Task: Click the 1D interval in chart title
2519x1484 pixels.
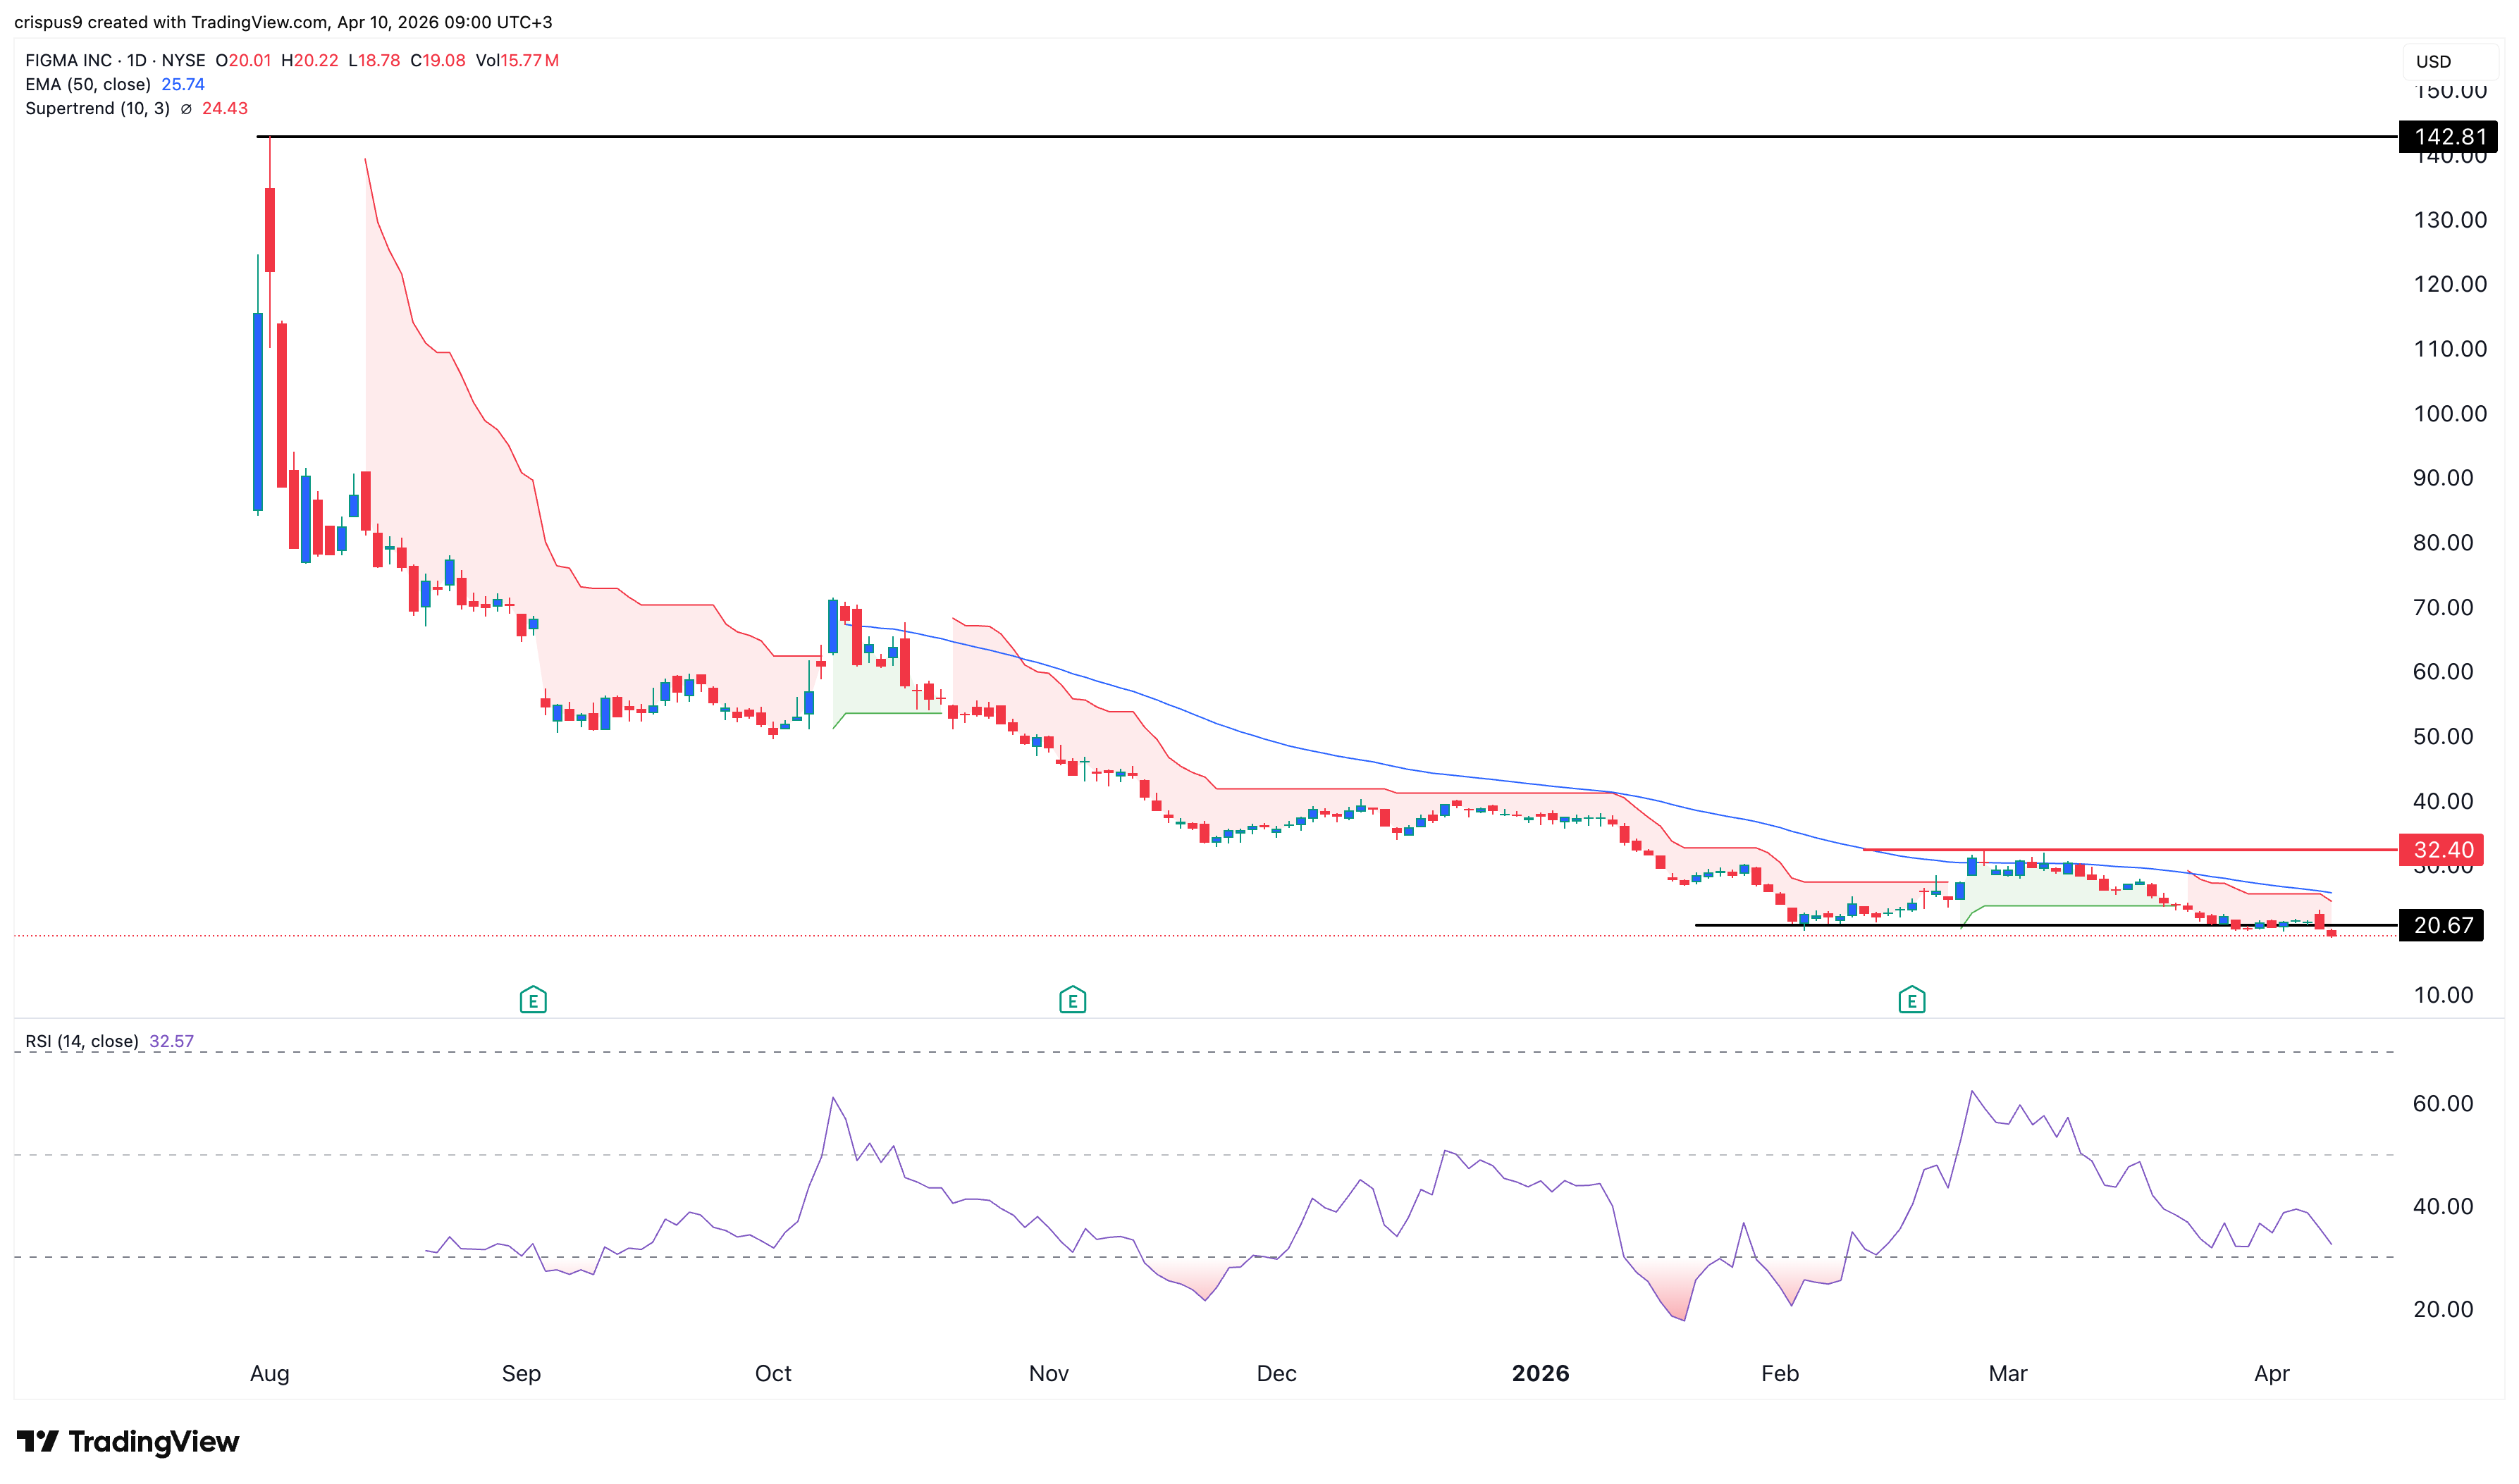Action: tap(137, 61)
